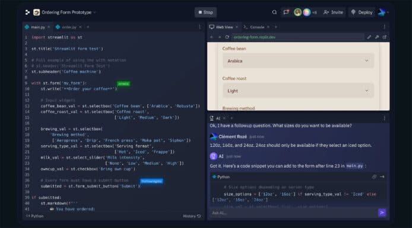Click the first collaborator avatar
Screen dimensions: 412x228
tap(297, 12)
